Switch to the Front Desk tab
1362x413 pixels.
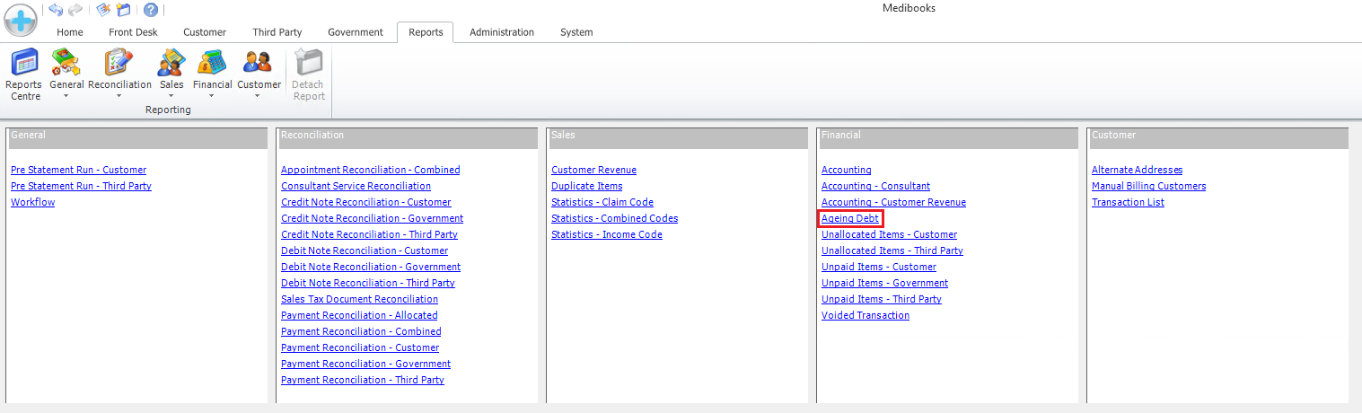pos(133,32)
